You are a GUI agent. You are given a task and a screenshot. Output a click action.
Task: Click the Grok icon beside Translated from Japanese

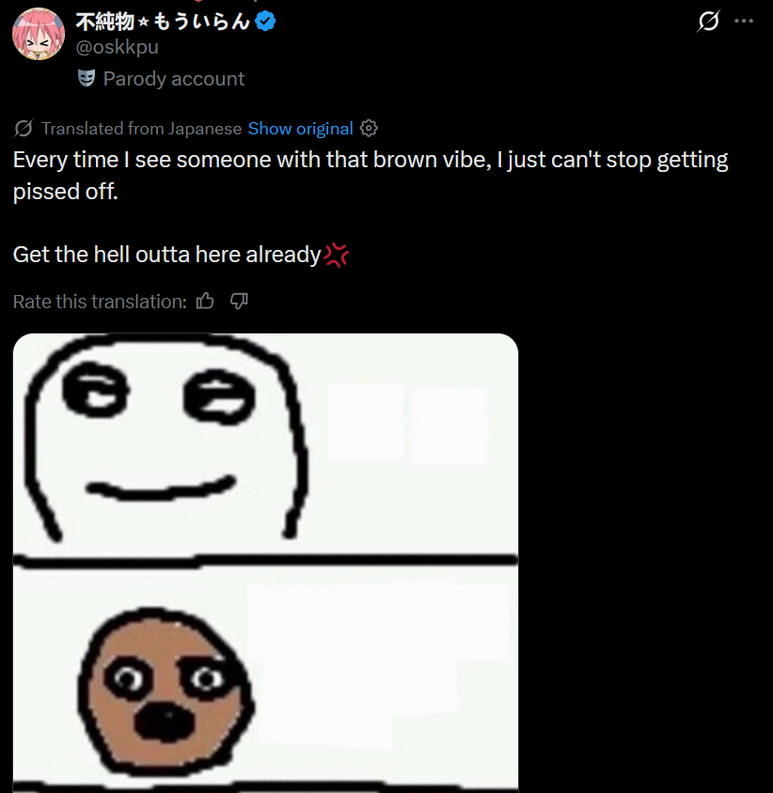pos(24,129)
